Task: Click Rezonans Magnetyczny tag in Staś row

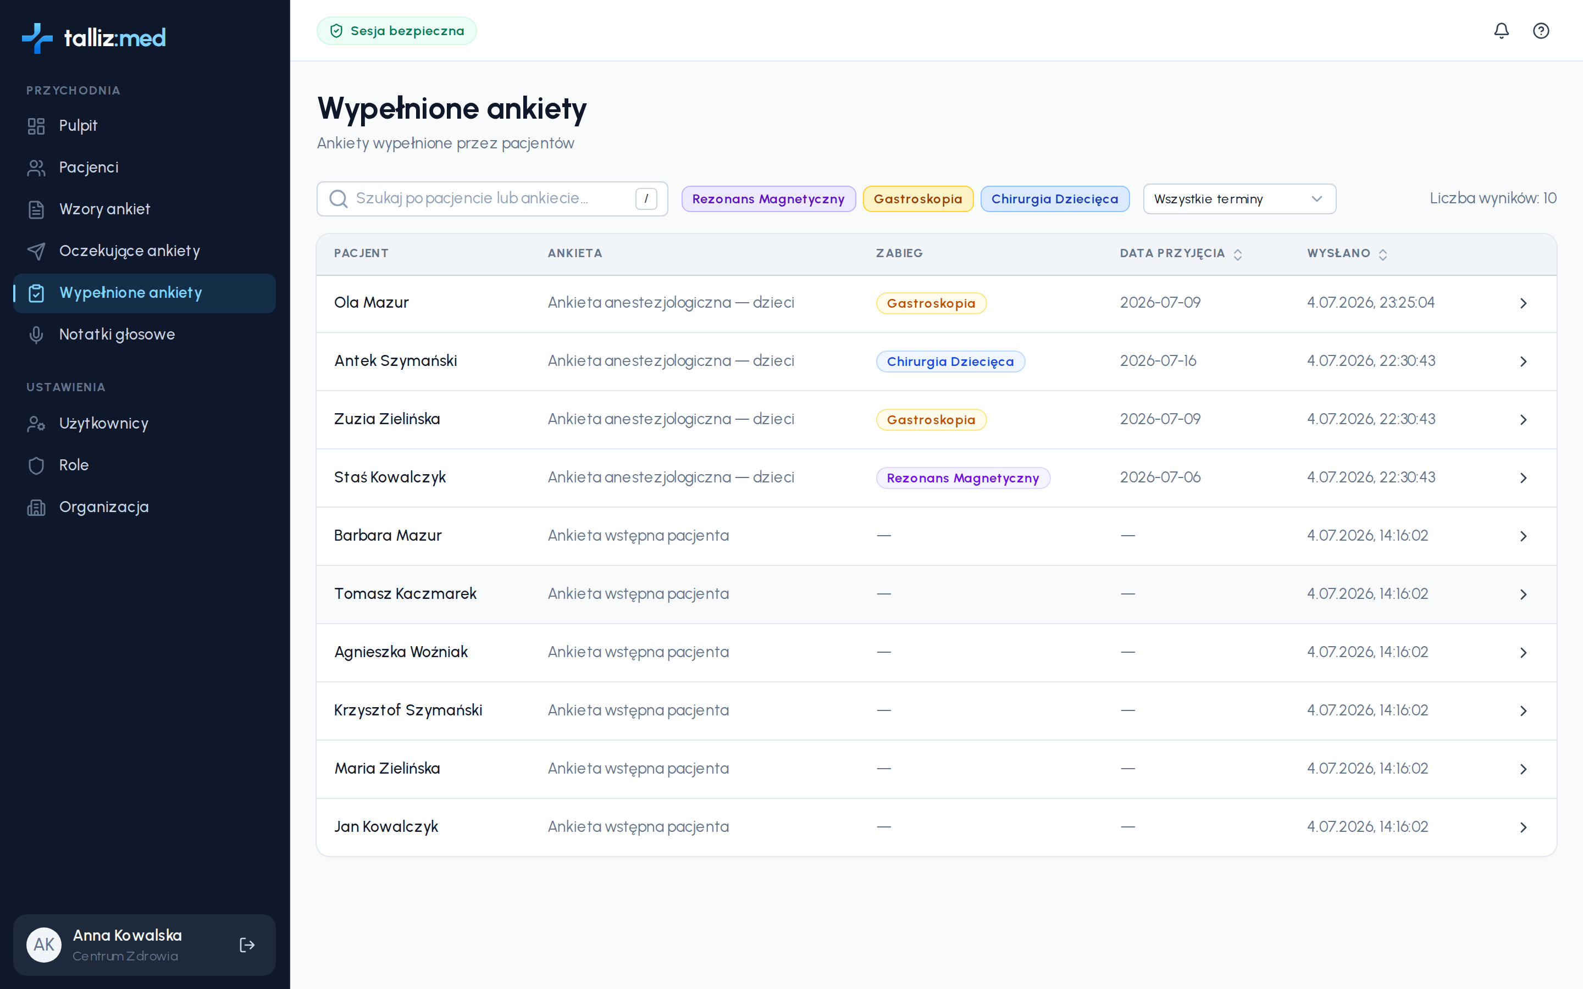Action: tap(962, 478)
